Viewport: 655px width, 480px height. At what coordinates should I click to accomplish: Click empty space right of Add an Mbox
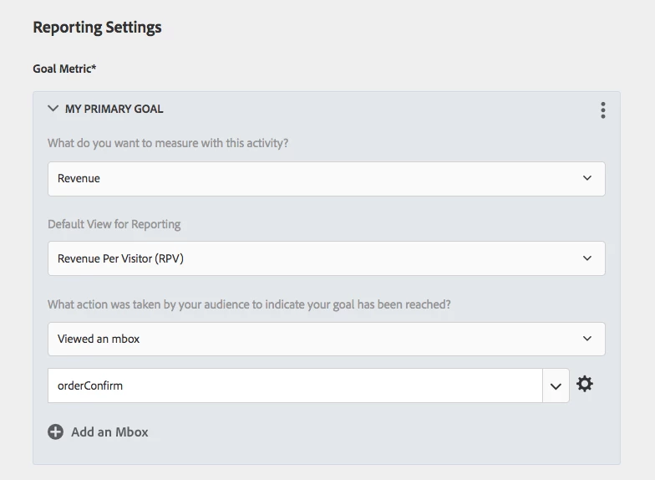[x=376, y=432]
